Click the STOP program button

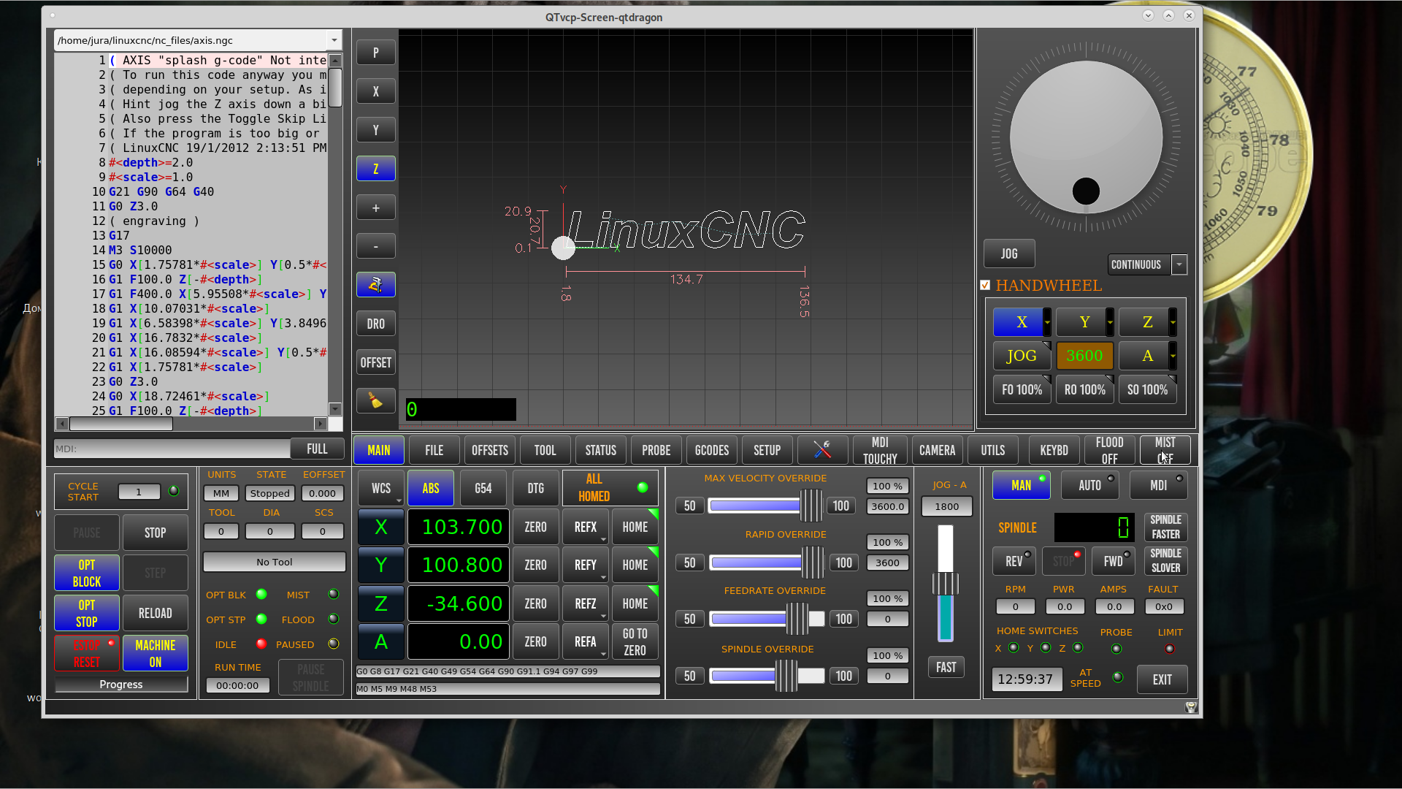tap(156, 533)
